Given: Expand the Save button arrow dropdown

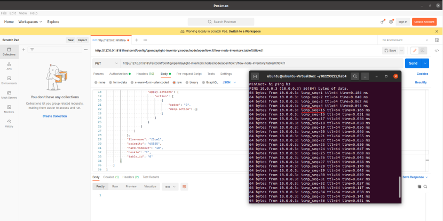Looking at the screenshot, I should [401, 51].
